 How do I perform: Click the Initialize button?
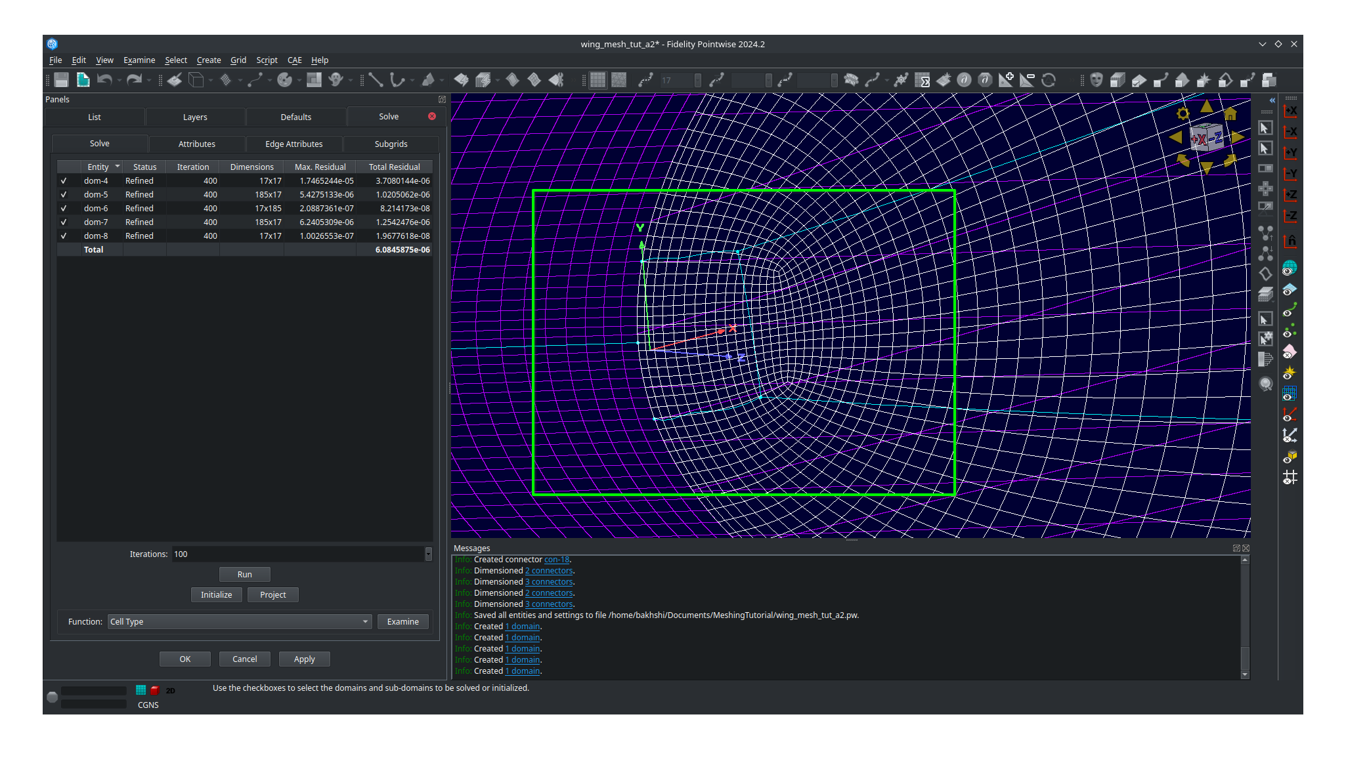point(216,594)
